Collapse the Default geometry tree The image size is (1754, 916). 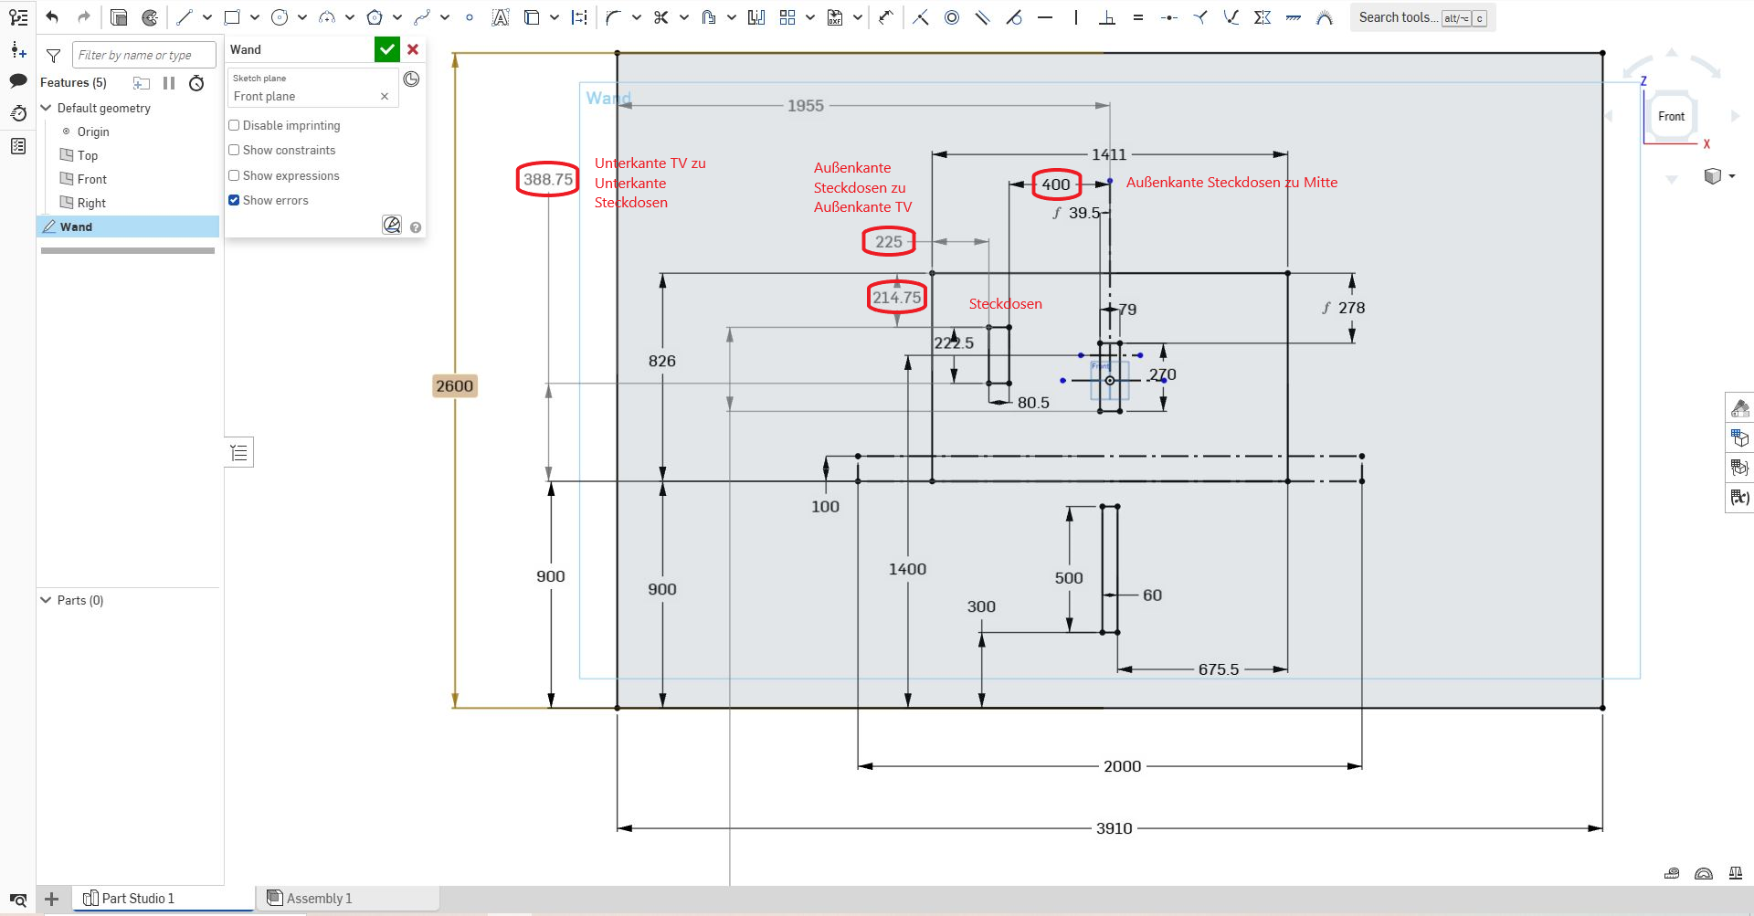(x=47, y=108)
